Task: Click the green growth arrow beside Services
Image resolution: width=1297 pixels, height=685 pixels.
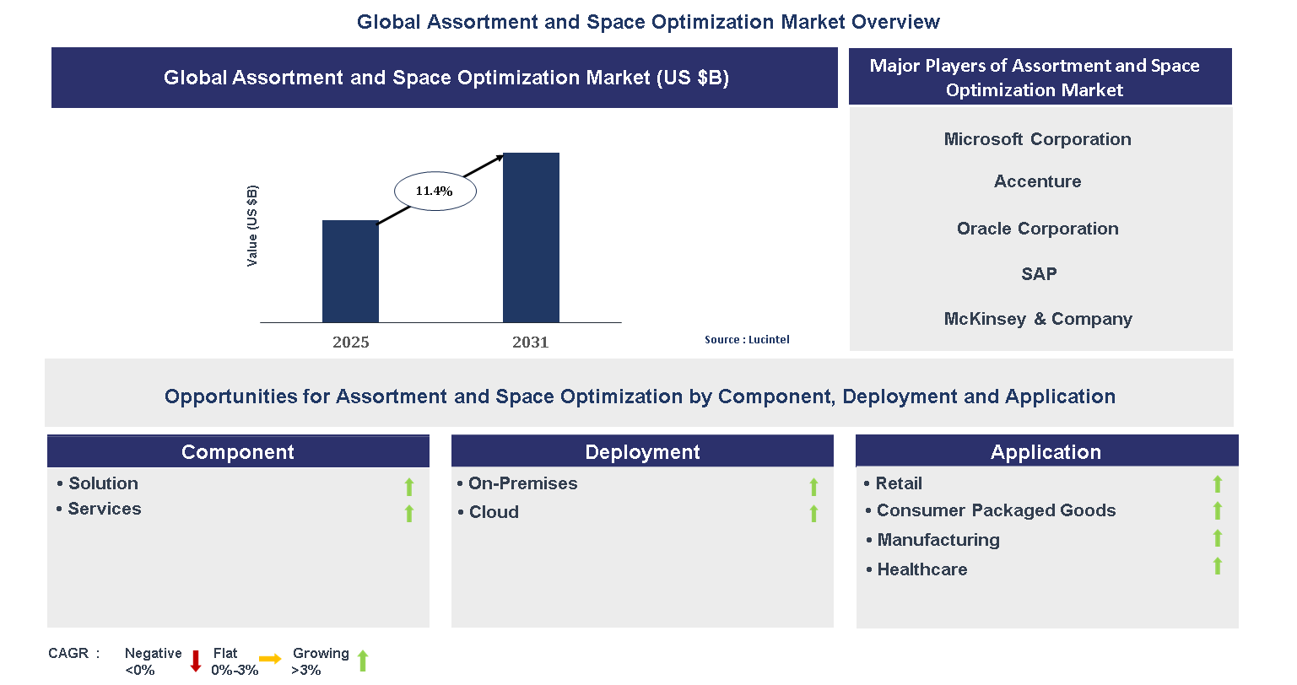Action: (x=408, y=513)
